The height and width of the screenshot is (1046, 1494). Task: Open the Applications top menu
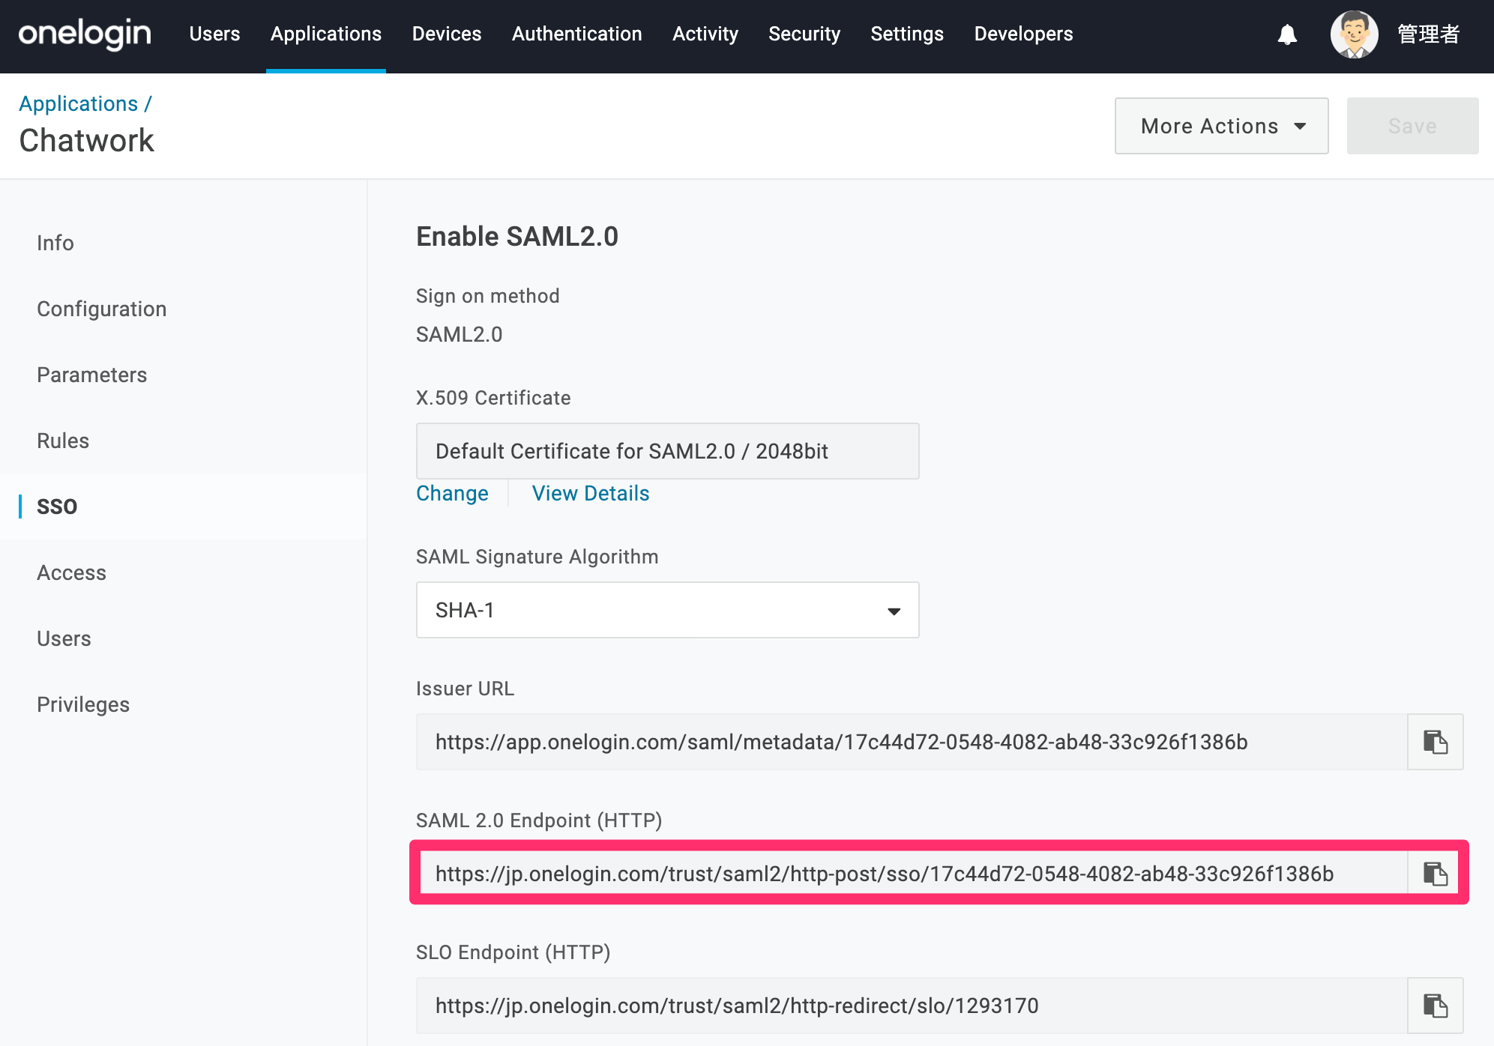(326, 34)
